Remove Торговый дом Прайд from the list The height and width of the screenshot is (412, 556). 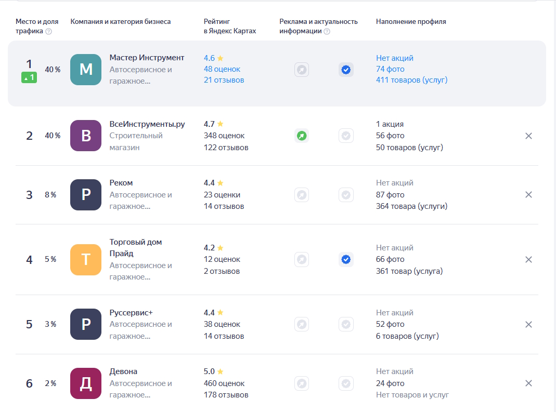[528, 260]
